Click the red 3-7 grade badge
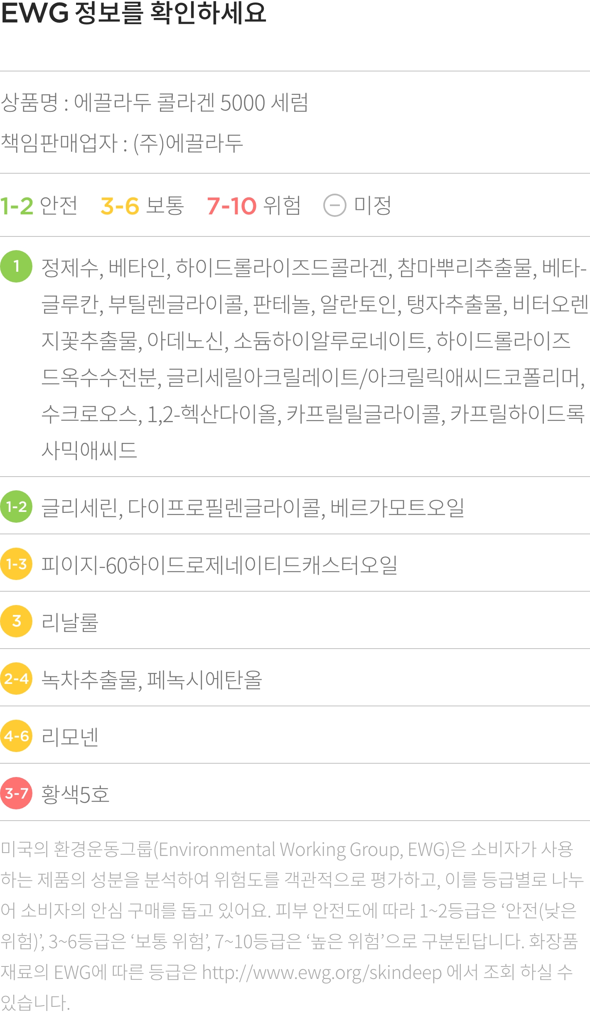Image resolution: width=590 pixels, height=1013 pixels. 16,793
